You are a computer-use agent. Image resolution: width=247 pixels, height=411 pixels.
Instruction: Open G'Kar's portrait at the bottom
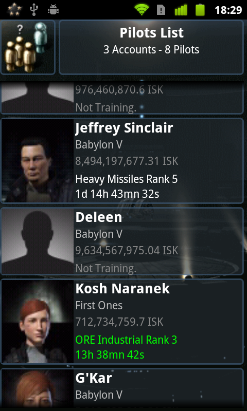click(38, 389)
